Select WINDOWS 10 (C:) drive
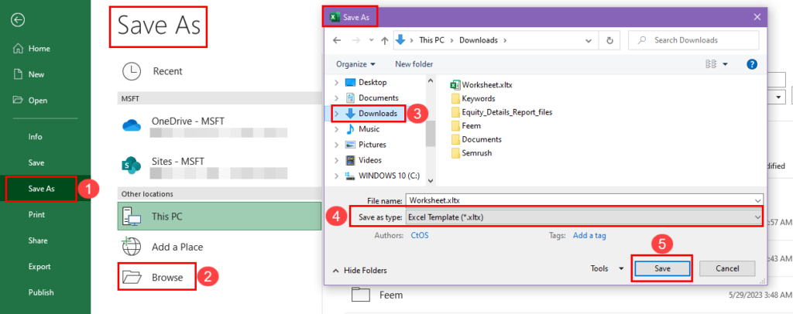This screenshot has width=793, height=314. click(x=389, y=176)
